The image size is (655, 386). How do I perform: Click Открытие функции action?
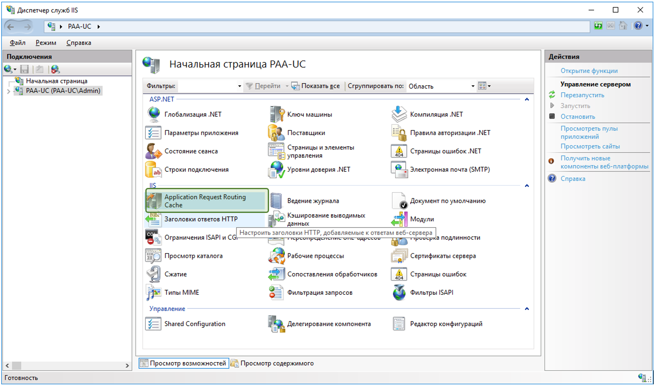(589, 71)
